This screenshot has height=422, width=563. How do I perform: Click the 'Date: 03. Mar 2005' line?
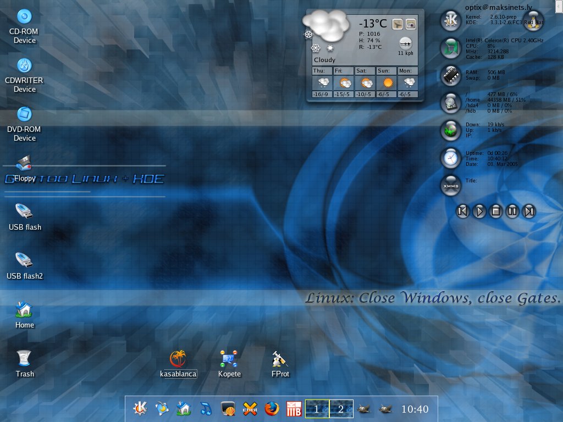coord(492,164)
